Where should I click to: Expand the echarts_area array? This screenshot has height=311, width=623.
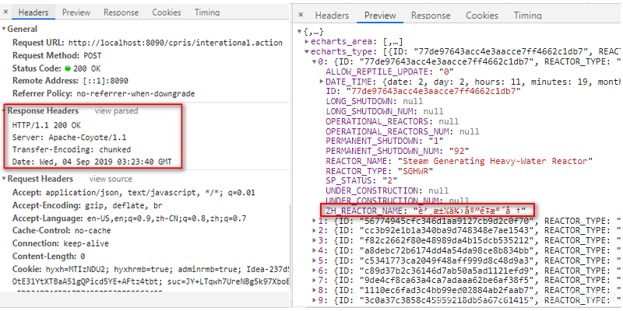coord(307,41)
